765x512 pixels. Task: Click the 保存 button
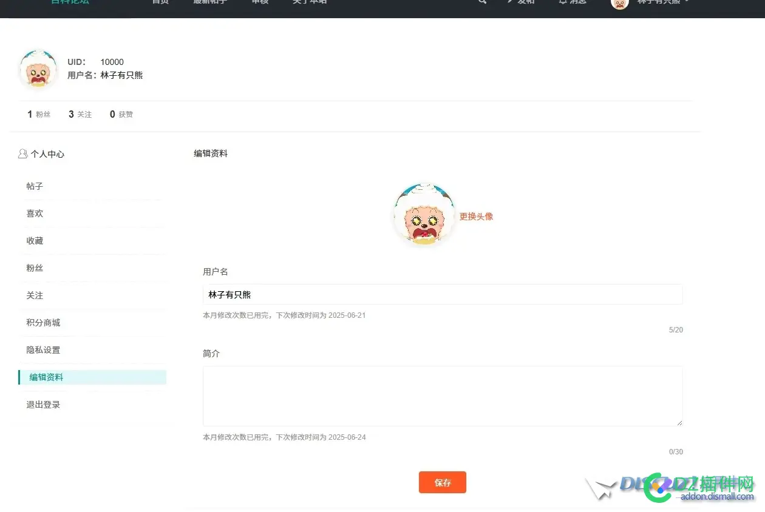click(443, 482)
